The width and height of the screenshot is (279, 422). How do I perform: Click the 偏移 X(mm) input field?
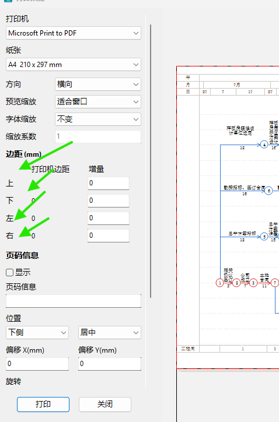pyautogui.click(x=37, y=364)
